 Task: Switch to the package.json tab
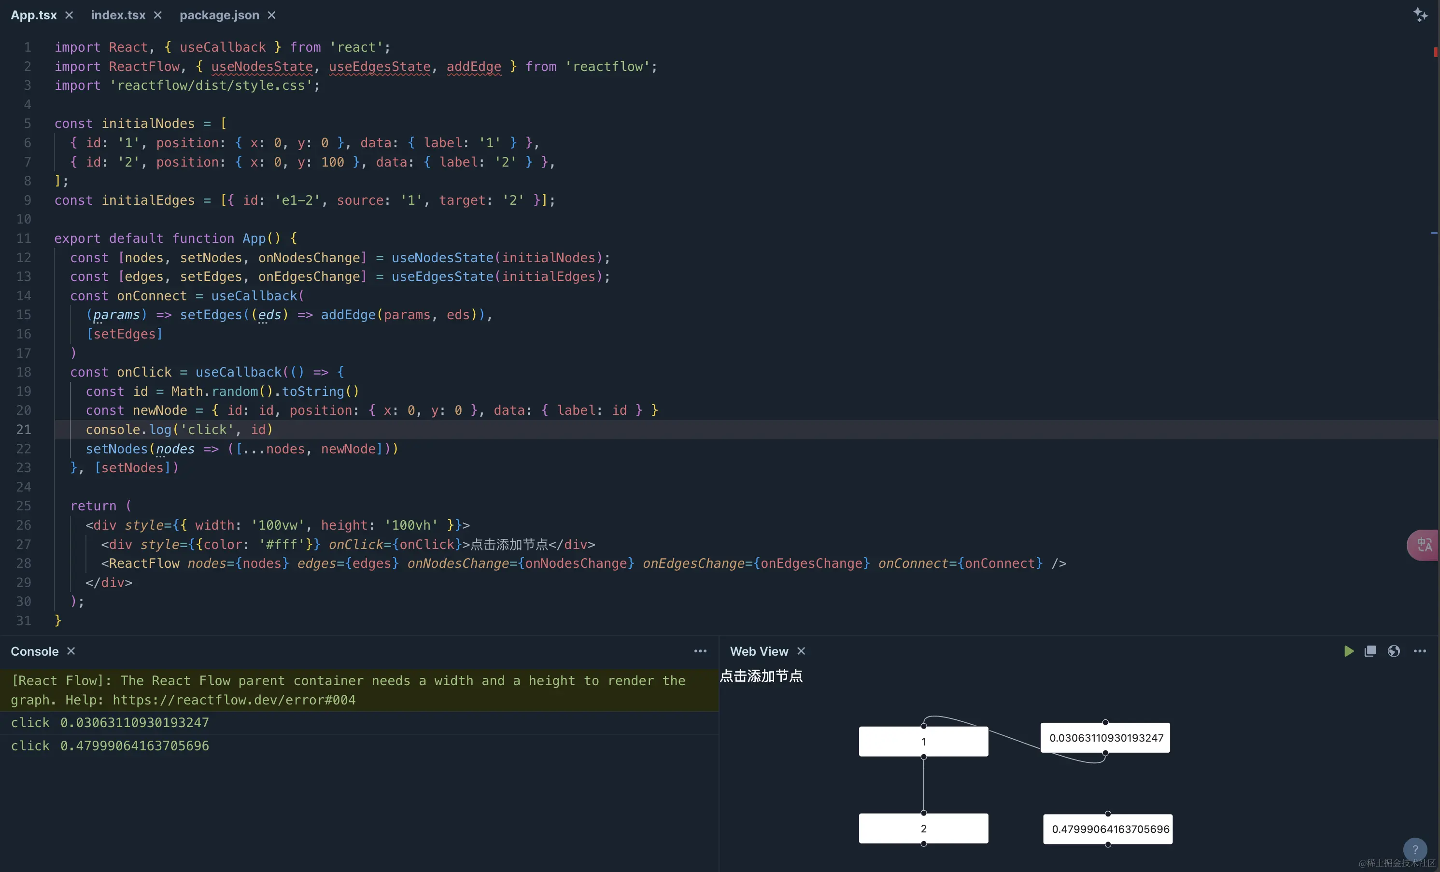tap(219, 15)
